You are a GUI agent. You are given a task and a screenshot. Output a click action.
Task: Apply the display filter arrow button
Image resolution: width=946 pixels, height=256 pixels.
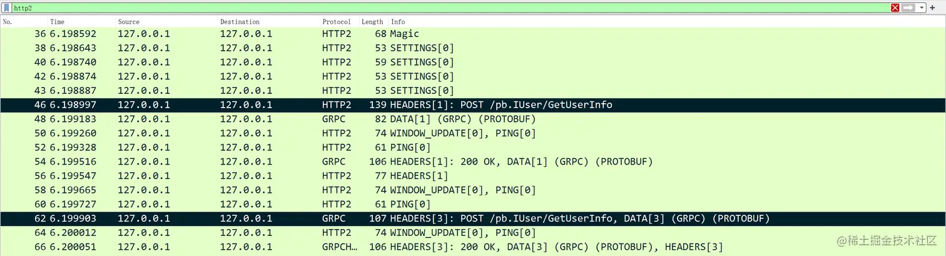pyautogui.click(x=908, y=8)
